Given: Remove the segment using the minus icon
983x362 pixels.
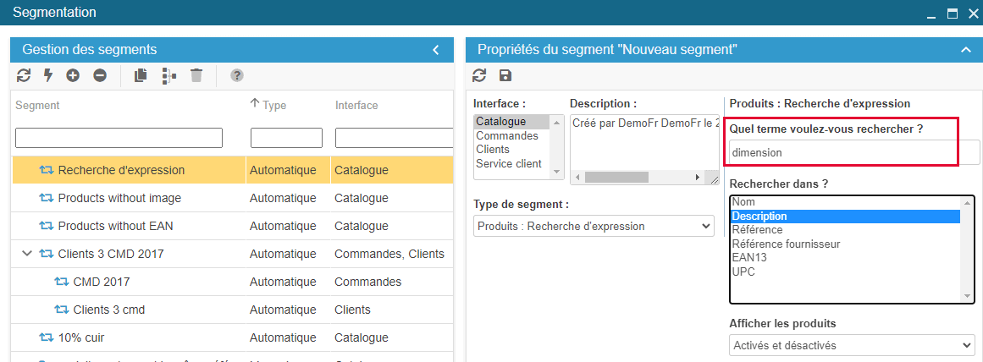Looking at the screenshot, I should pyautogui.click(x=100, y=75).
